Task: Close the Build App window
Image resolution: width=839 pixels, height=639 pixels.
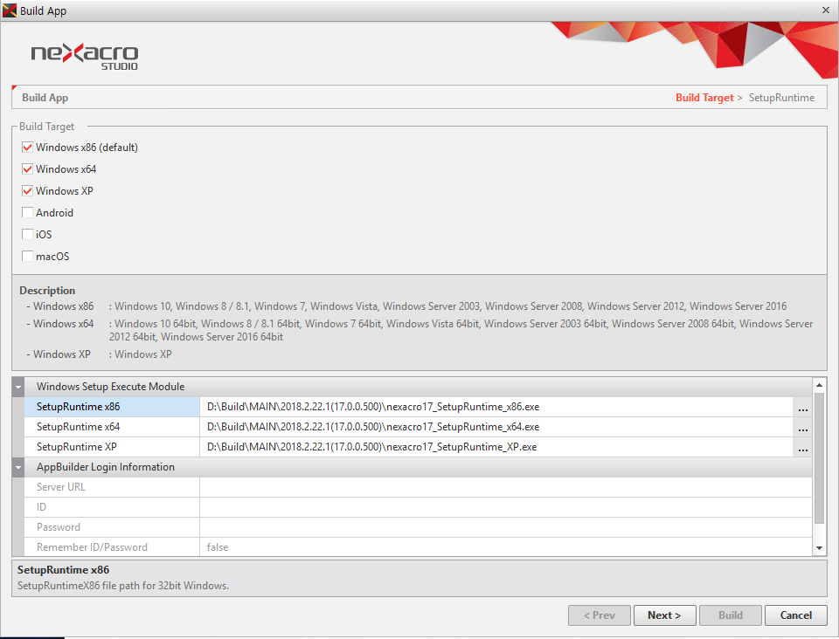Action: [x=826, y=10]
